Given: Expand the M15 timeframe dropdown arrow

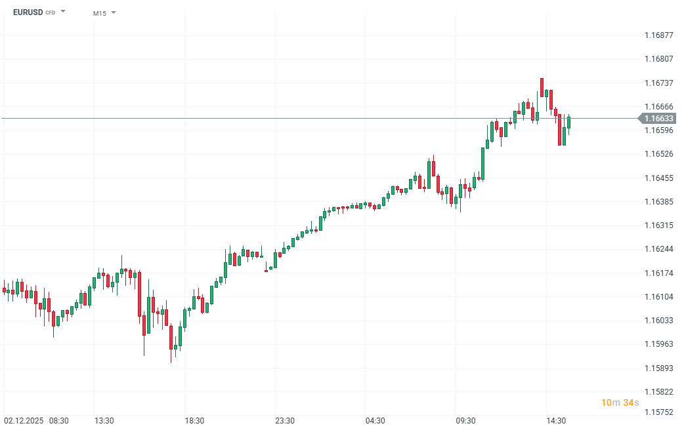Looking at the screenshot, I should (114, 12).
